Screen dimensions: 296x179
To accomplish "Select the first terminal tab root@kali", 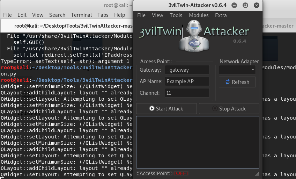I will pyautogui.click(x=67, y=26).
